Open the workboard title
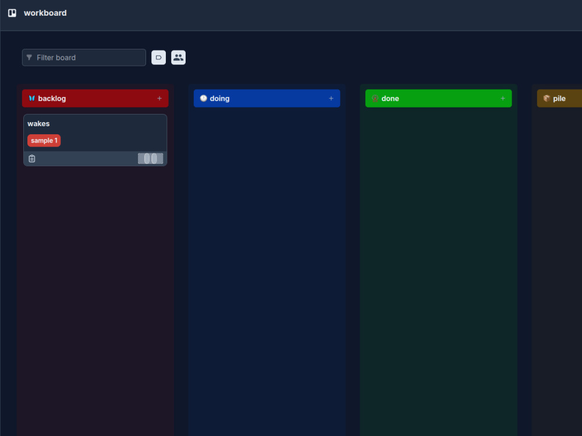582x436 pixels. [x=45, y=13]
